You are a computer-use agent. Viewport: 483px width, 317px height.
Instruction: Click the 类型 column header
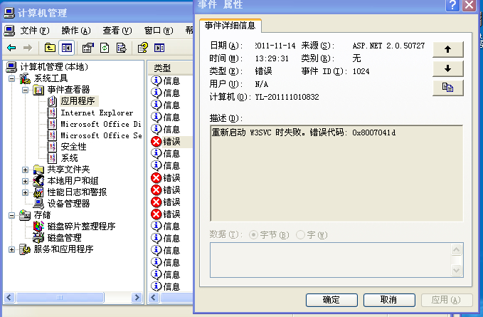[x=170, y=68]
